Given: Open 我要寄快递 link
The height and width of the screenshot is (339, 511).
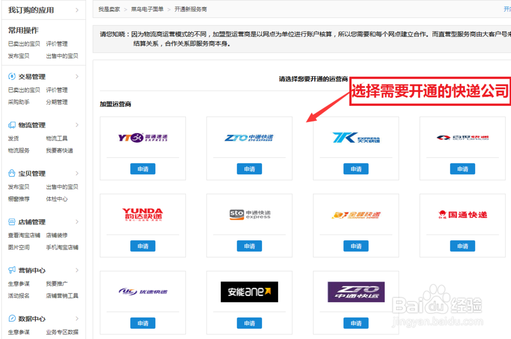Looking at the screenshot, I should click(x=59, y=151).
